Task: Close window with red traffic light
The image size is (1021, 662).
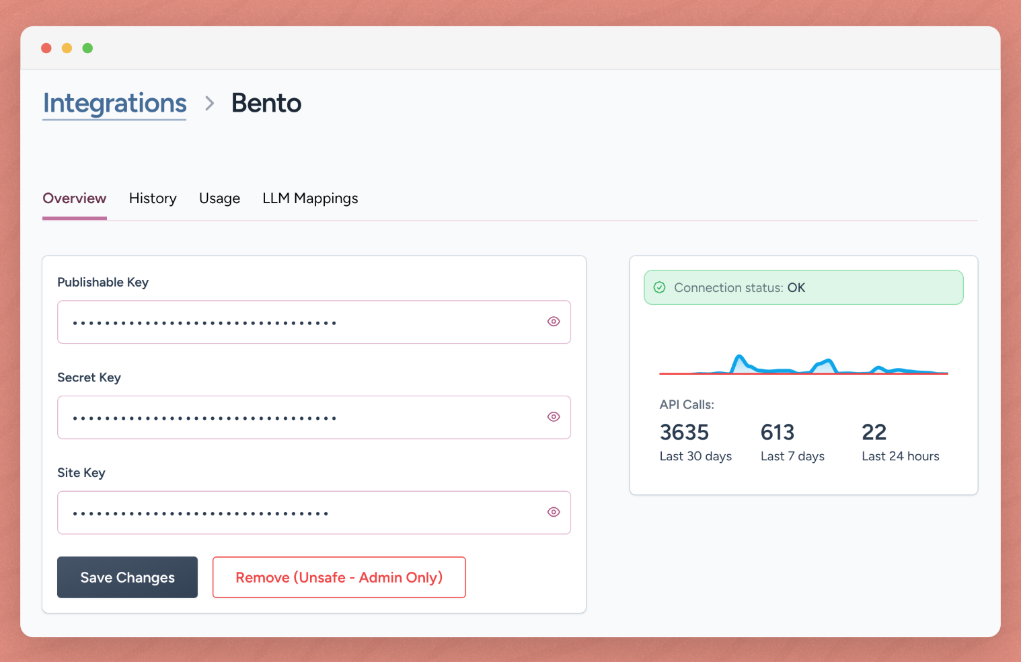Action: coord(46,48)
